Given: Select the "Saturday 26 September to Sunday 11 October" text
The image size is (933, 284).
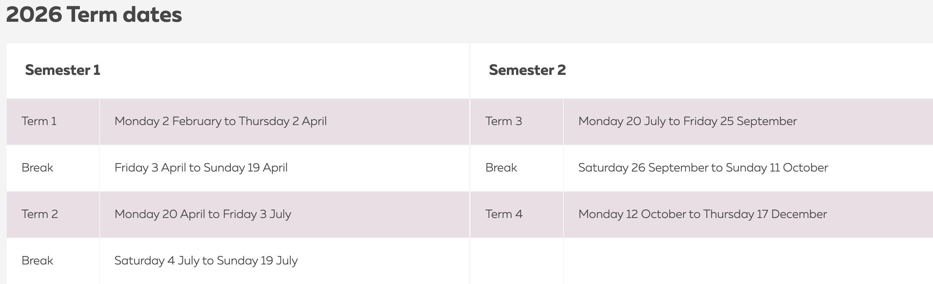Looking at the screenshot, I should [x=703, y=168].
